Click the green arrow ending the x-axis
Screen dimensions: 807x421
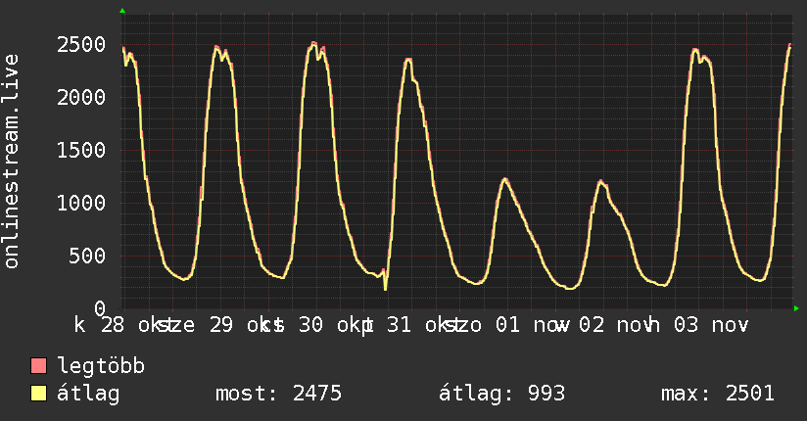point(796,308)
